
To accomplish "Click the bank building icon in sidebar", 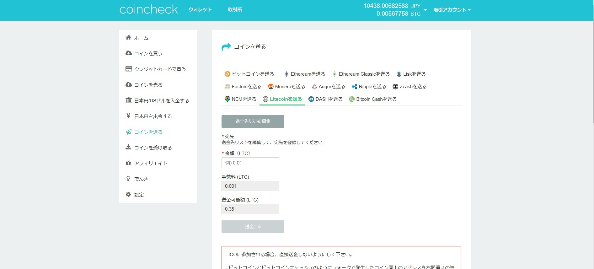I will [x=129, y=100].
